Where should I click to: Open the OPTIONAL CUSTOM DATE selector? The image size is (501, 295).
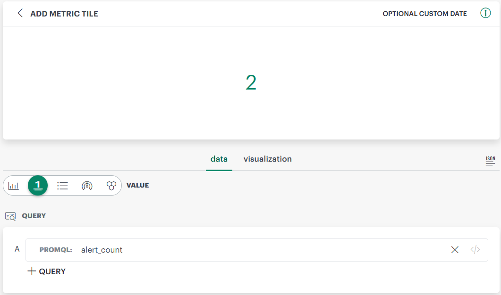click(425, 14)
